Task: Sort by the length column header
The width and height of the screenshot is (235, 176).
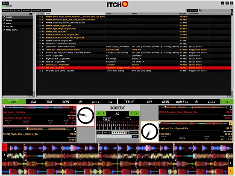Action: pyautogui.click(x=184, y=14)
